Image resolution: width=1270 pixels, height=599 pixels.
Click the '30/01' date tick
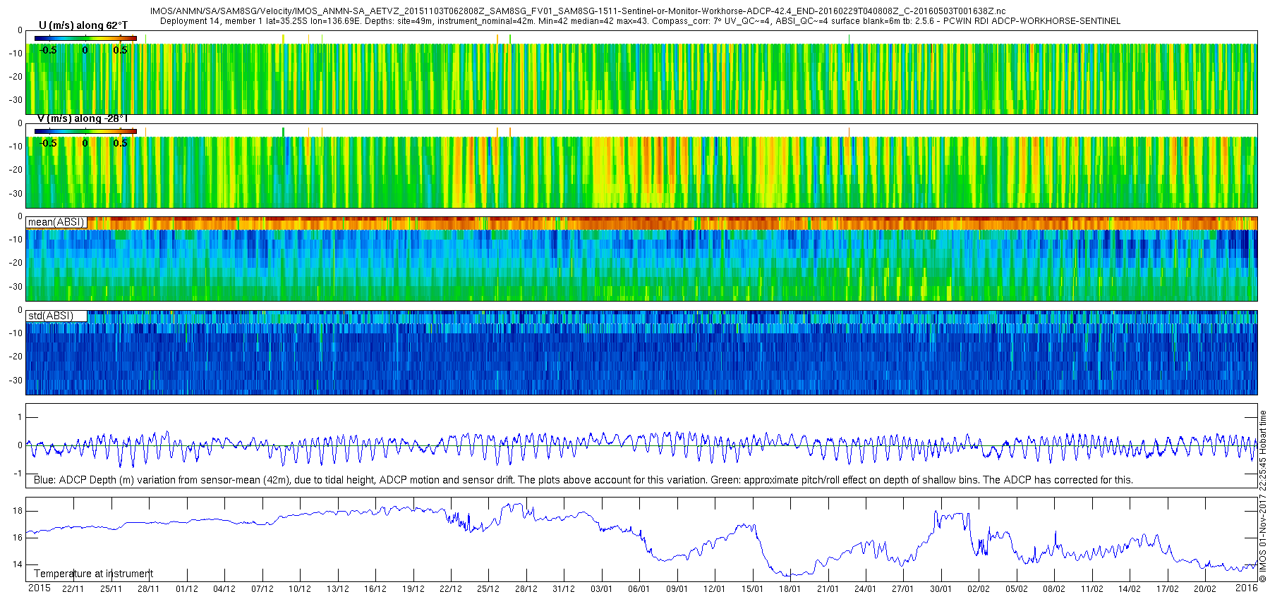click(x=941, y=589)
